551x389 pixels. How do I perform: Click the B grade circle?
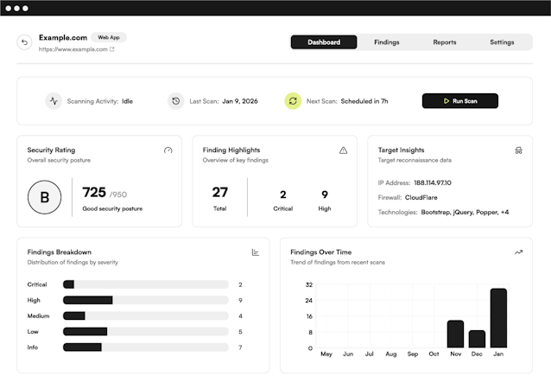[x=45, y=197]
